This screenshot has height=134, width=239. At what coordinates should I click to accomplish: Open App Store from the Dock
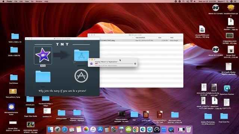100,130
